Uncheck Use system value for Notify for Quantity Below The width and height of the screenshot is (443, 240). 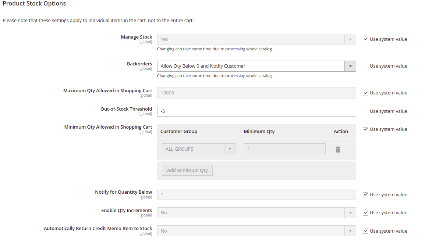click(x=365, y=194)
